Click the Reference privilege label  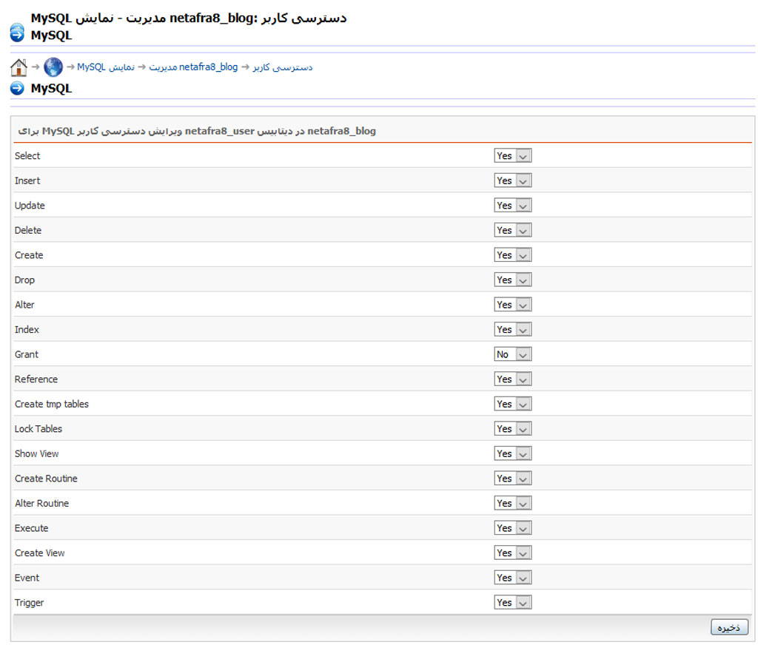[36, 379]
